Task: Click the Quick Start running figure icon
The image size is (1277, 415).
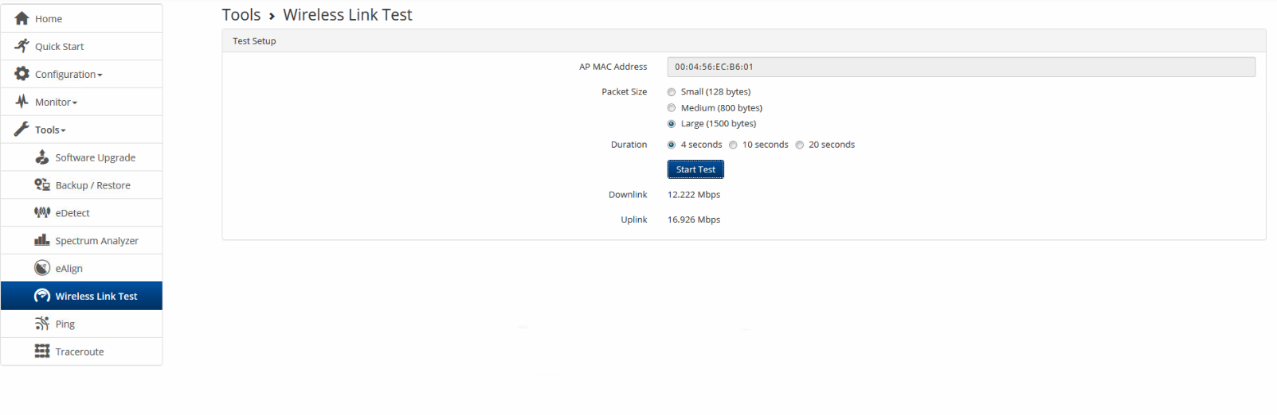Action: [x=22, y=46]
